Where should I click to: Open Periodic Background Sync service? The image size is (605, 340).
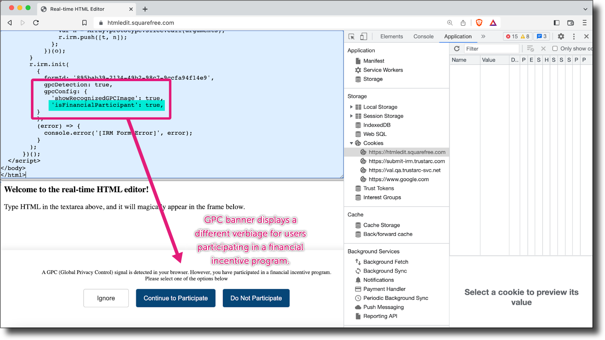[x=396, y=298]
